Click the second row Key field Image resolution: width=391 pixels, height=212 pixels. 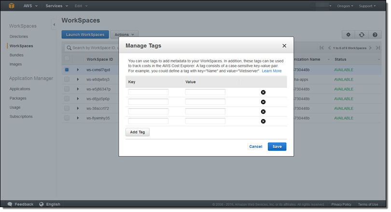point(148,102)
